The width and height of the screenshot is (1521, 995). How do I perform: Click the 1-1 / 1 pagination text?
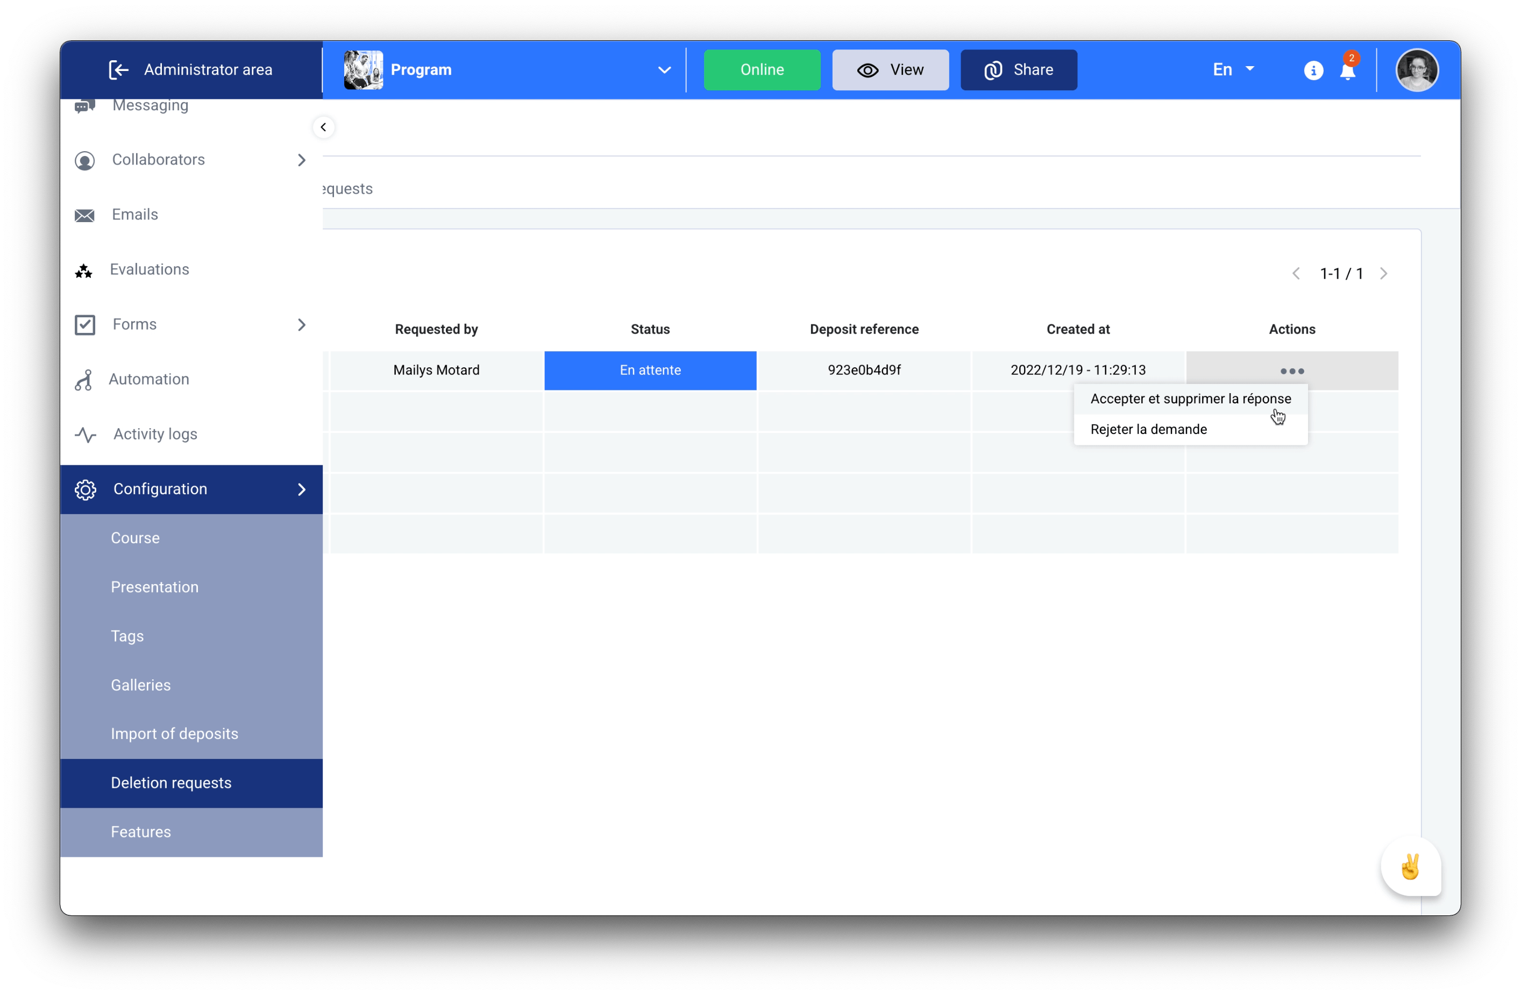1341,274
